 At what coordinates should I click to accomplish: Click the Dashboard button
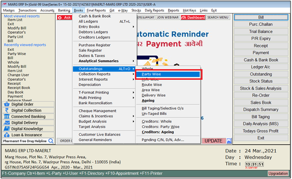pos(193,17)
